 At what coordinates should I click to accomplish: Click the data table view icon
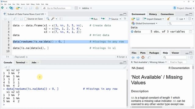point(190,31)
